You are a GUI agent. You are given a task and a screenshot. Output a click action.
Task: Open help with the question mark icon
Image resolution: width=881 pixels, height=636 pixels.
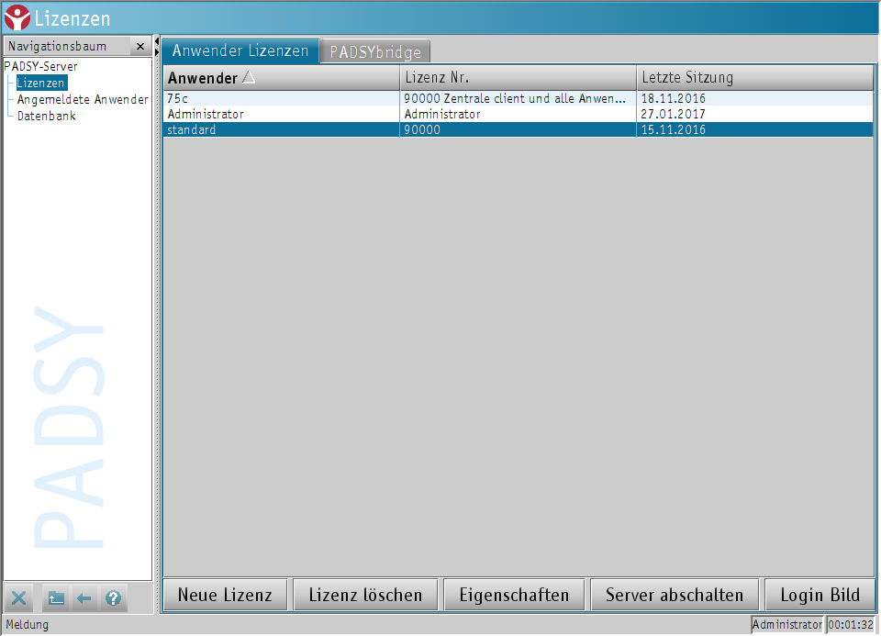[x=113, y=598]
